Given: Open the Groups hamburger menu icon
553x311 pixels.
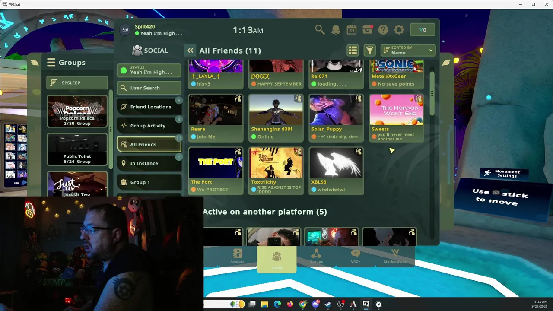Looking at the screenshot, I should [x=51, y=63].
